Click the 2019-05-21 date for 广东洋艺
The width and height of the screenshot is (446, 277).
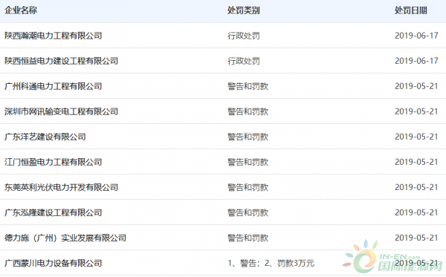[416, 137]
